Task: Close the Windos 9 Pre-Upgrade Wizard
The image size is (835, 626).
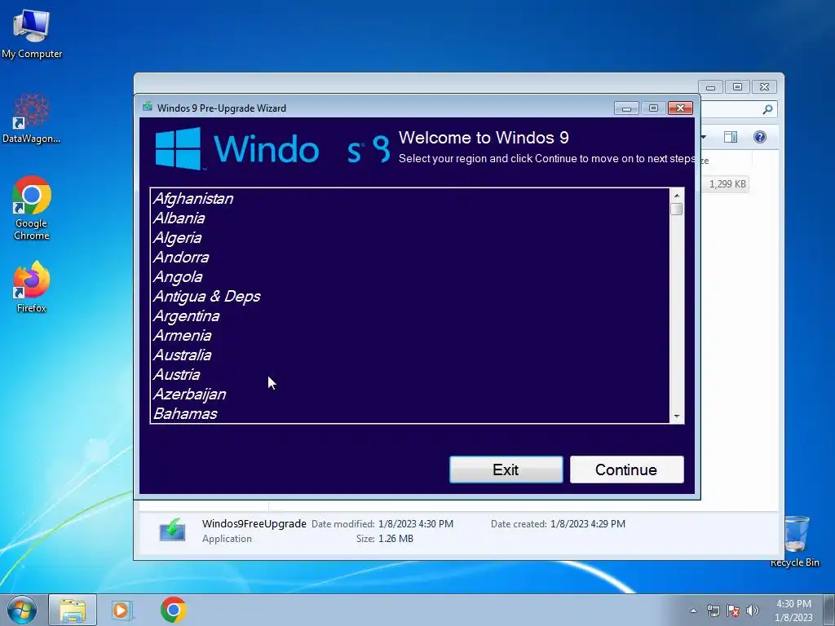Action: tap(680, 108)
